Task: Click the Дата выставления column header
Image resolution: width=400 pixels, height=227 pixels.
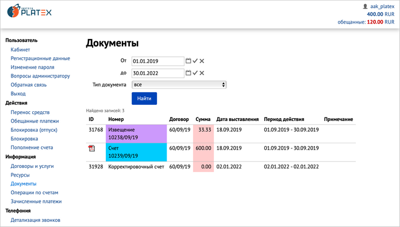Action: [237, 119]
